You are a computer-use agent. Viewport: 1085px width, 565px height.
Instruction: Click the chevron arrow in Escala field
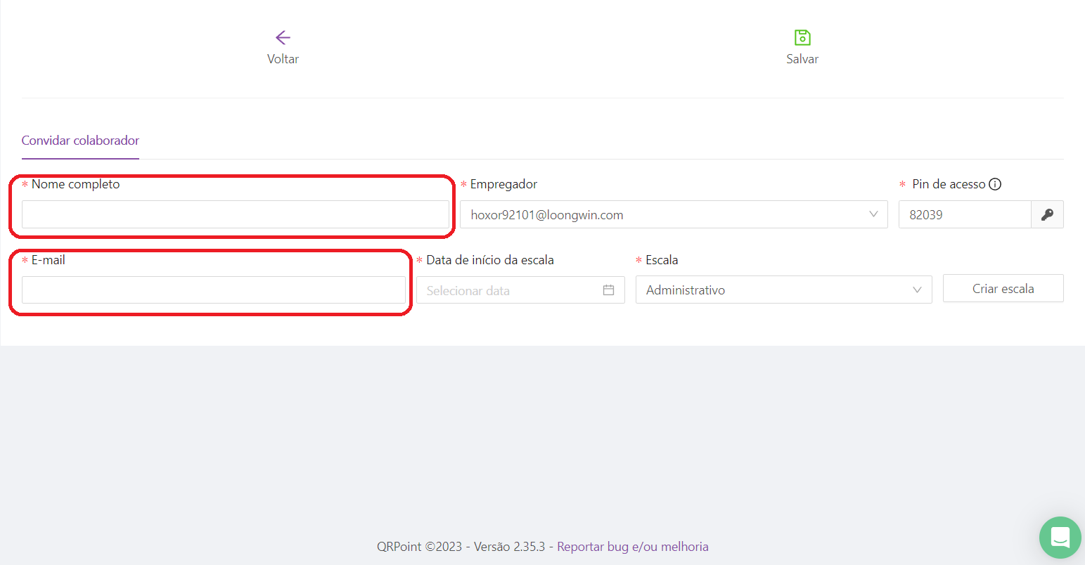917,290
